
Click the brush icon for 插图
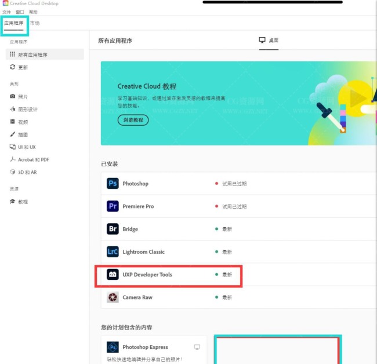[x=13, y=134]
